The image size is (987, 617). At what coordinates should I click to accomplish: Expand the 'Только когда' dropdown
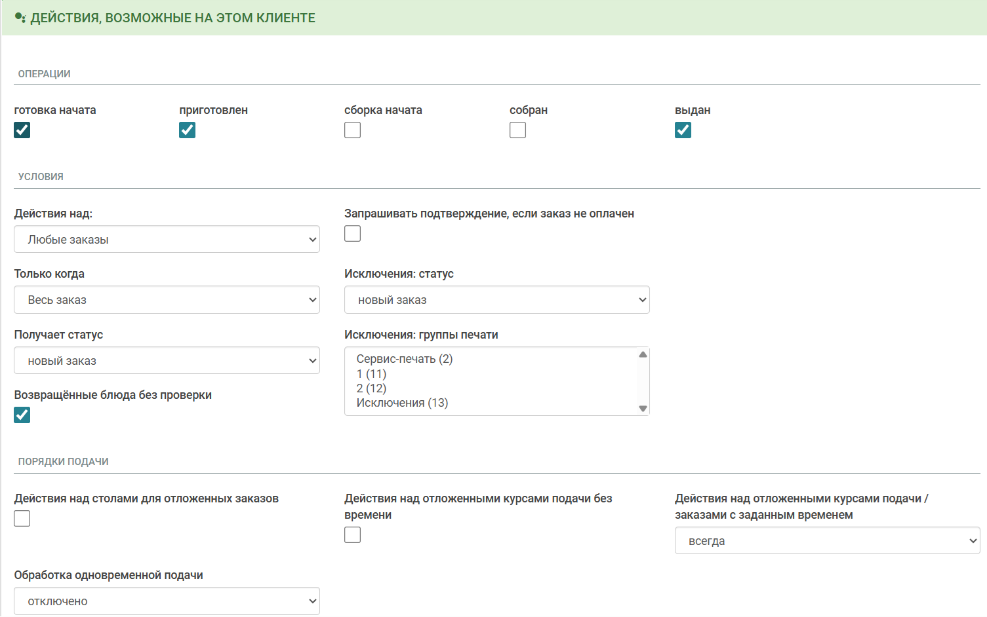[167, 300]
